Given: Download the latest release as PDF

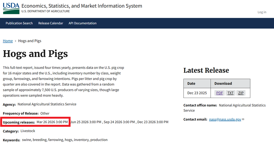Looking at the screenshot, I should click(x=219, y=93).
